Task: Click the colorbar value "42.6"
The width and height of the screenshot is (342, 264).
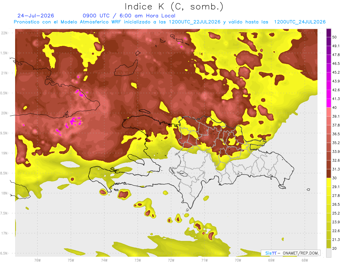Action: coord(336,90)
